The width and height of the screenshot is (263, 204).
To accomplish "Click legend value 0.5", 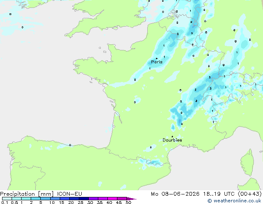I will [15, 202].
